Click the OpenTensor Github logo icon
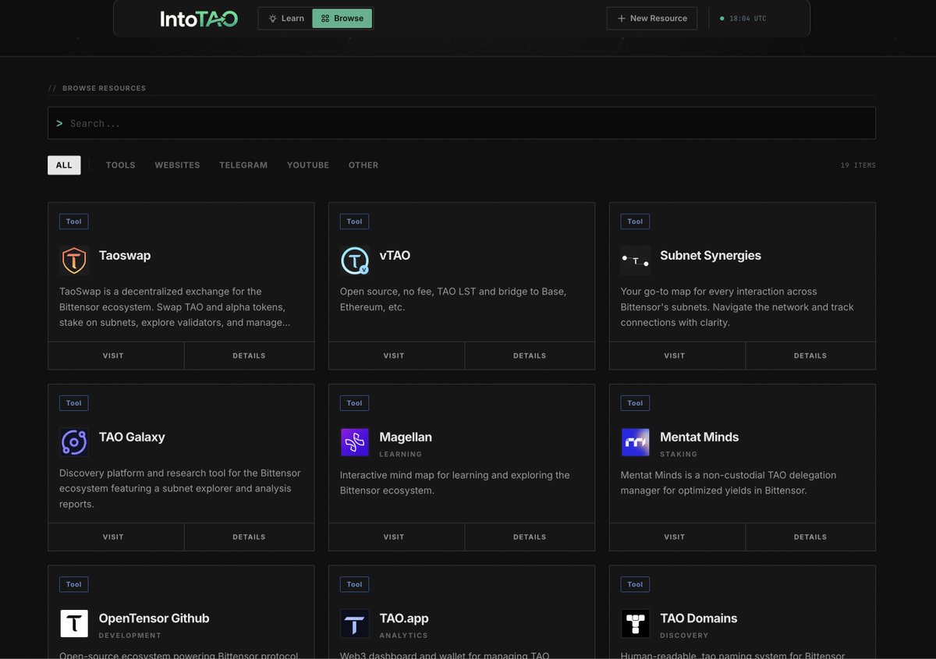Image resolution: width=936 pixels, height=659 pixels. point(74,624)
